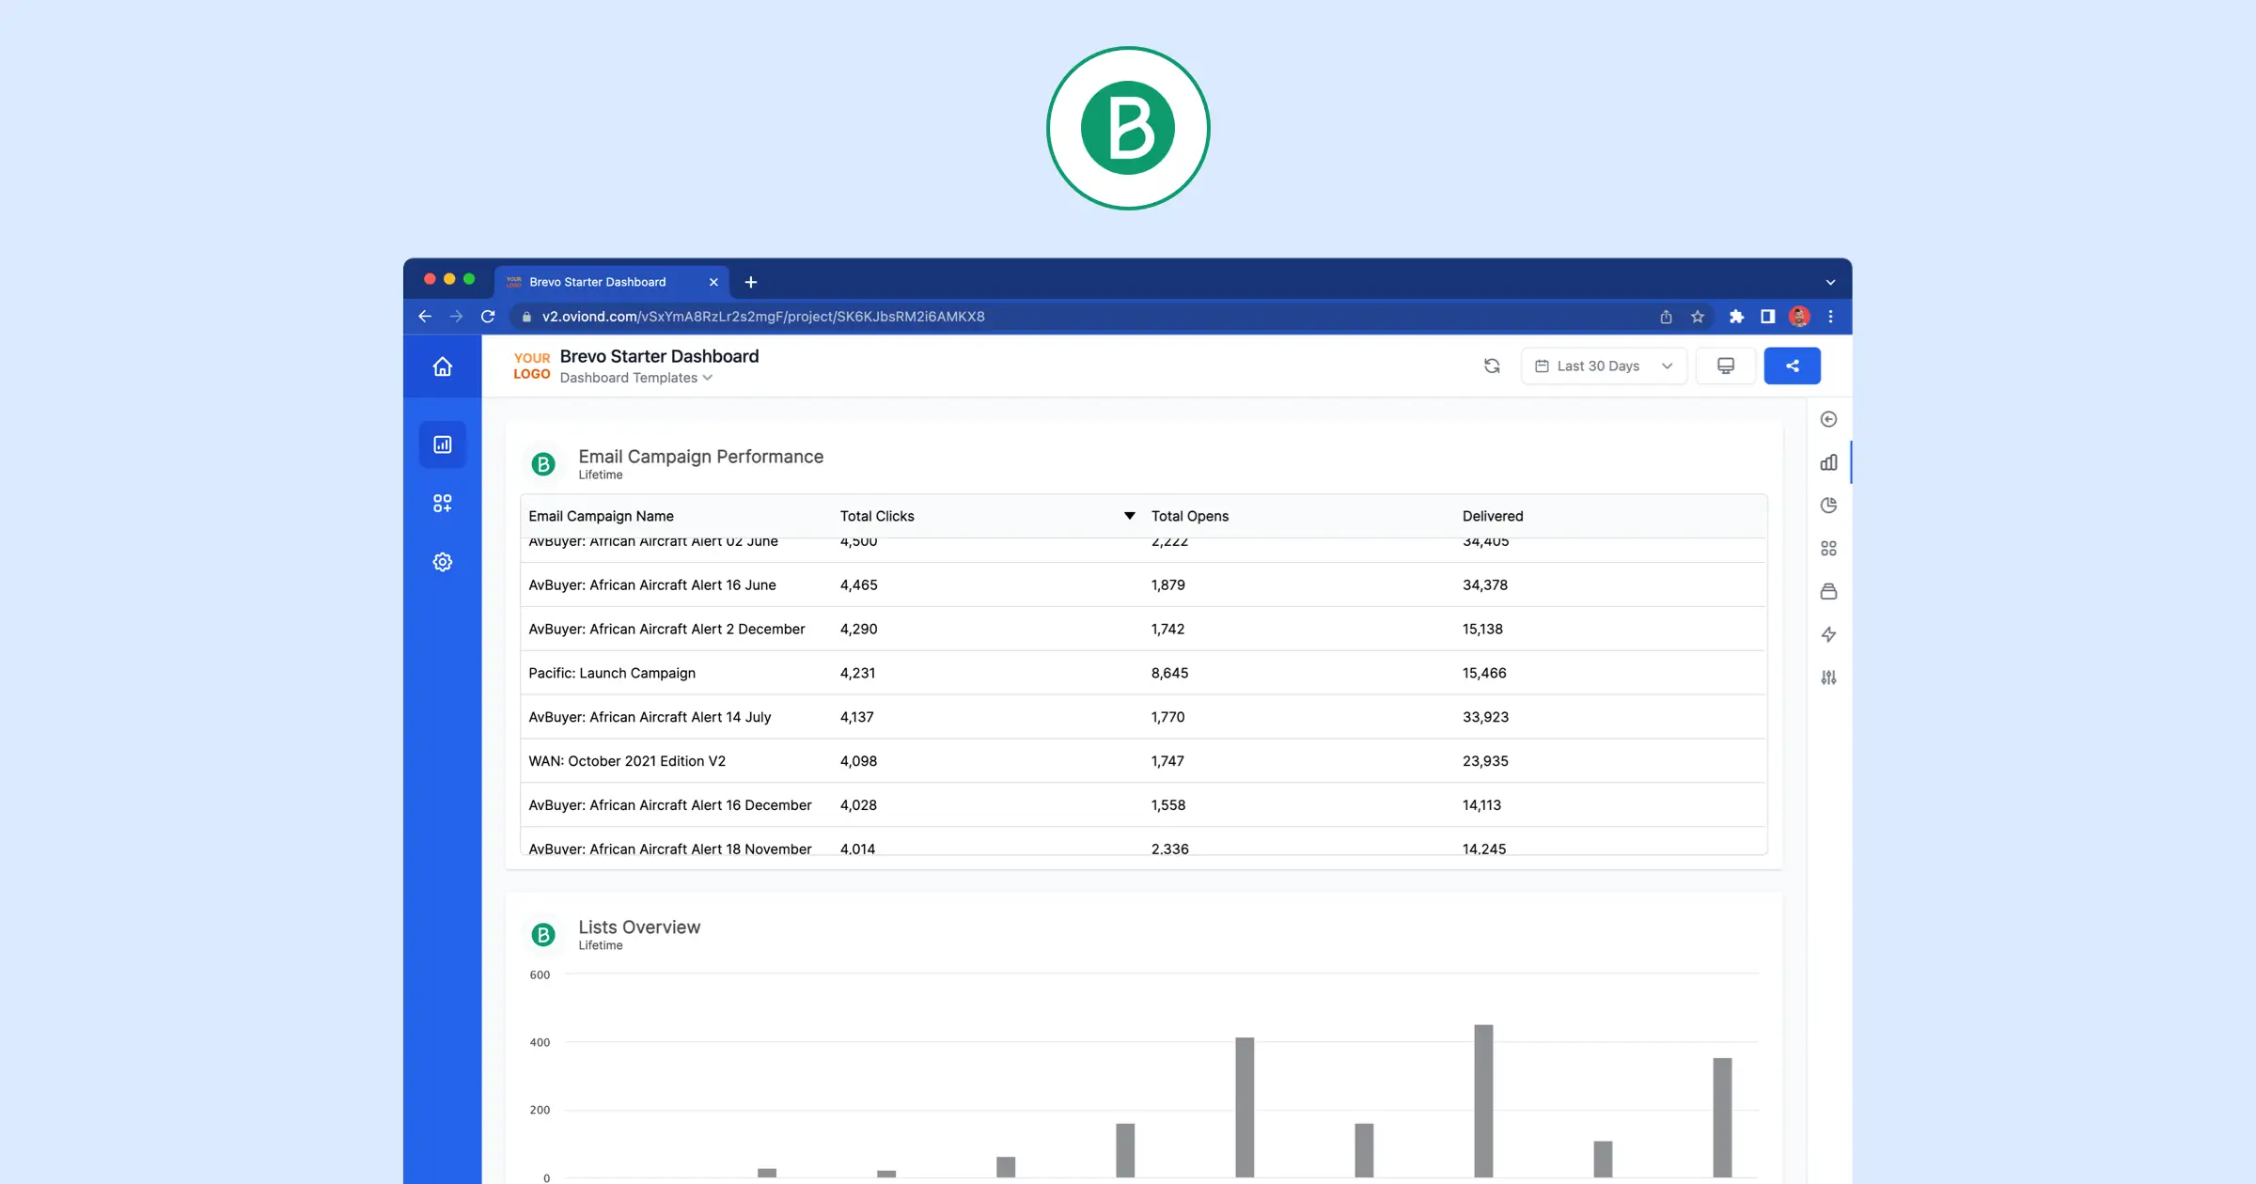Screen dimensions: 2256x1184
Task: Sort by Delivered column header
Action: point(1493,516)
